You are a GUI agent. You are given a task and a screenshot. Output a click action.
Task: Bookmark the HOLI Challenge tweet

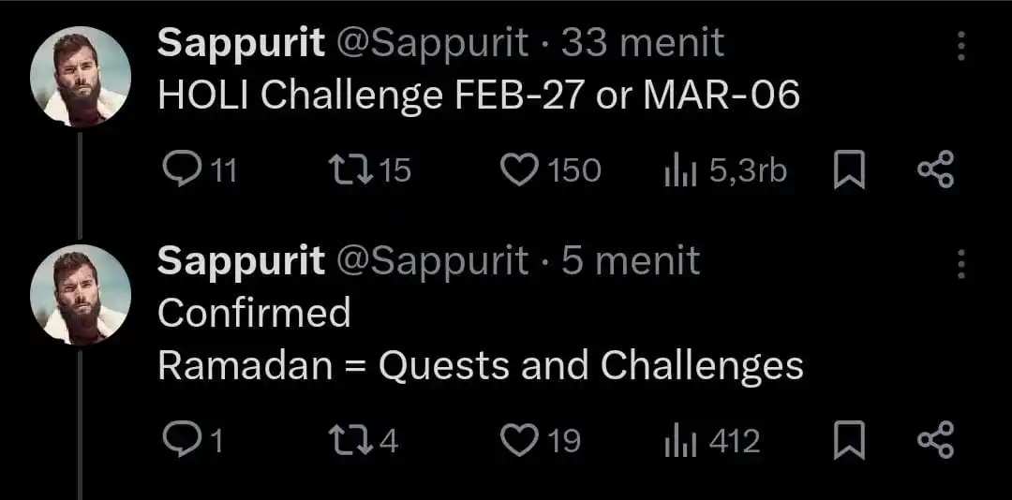click(x=849, y=169)
